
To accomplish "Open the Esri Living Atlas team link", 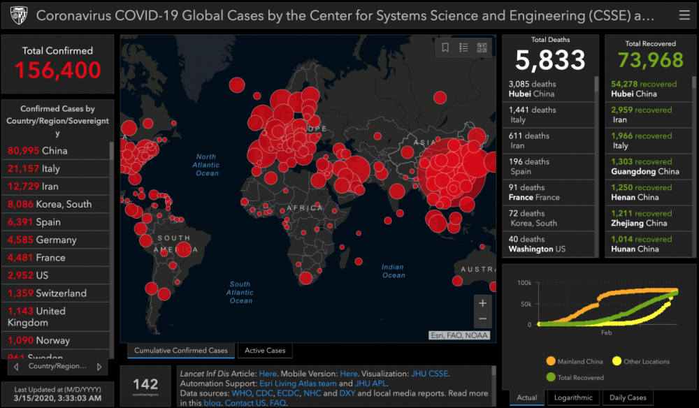I will 298,384.
